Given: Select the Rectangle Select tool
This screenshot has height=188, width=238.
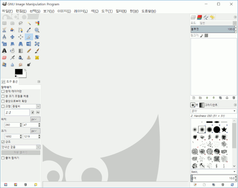Looking at the screenshot, I should pos(4,23).
